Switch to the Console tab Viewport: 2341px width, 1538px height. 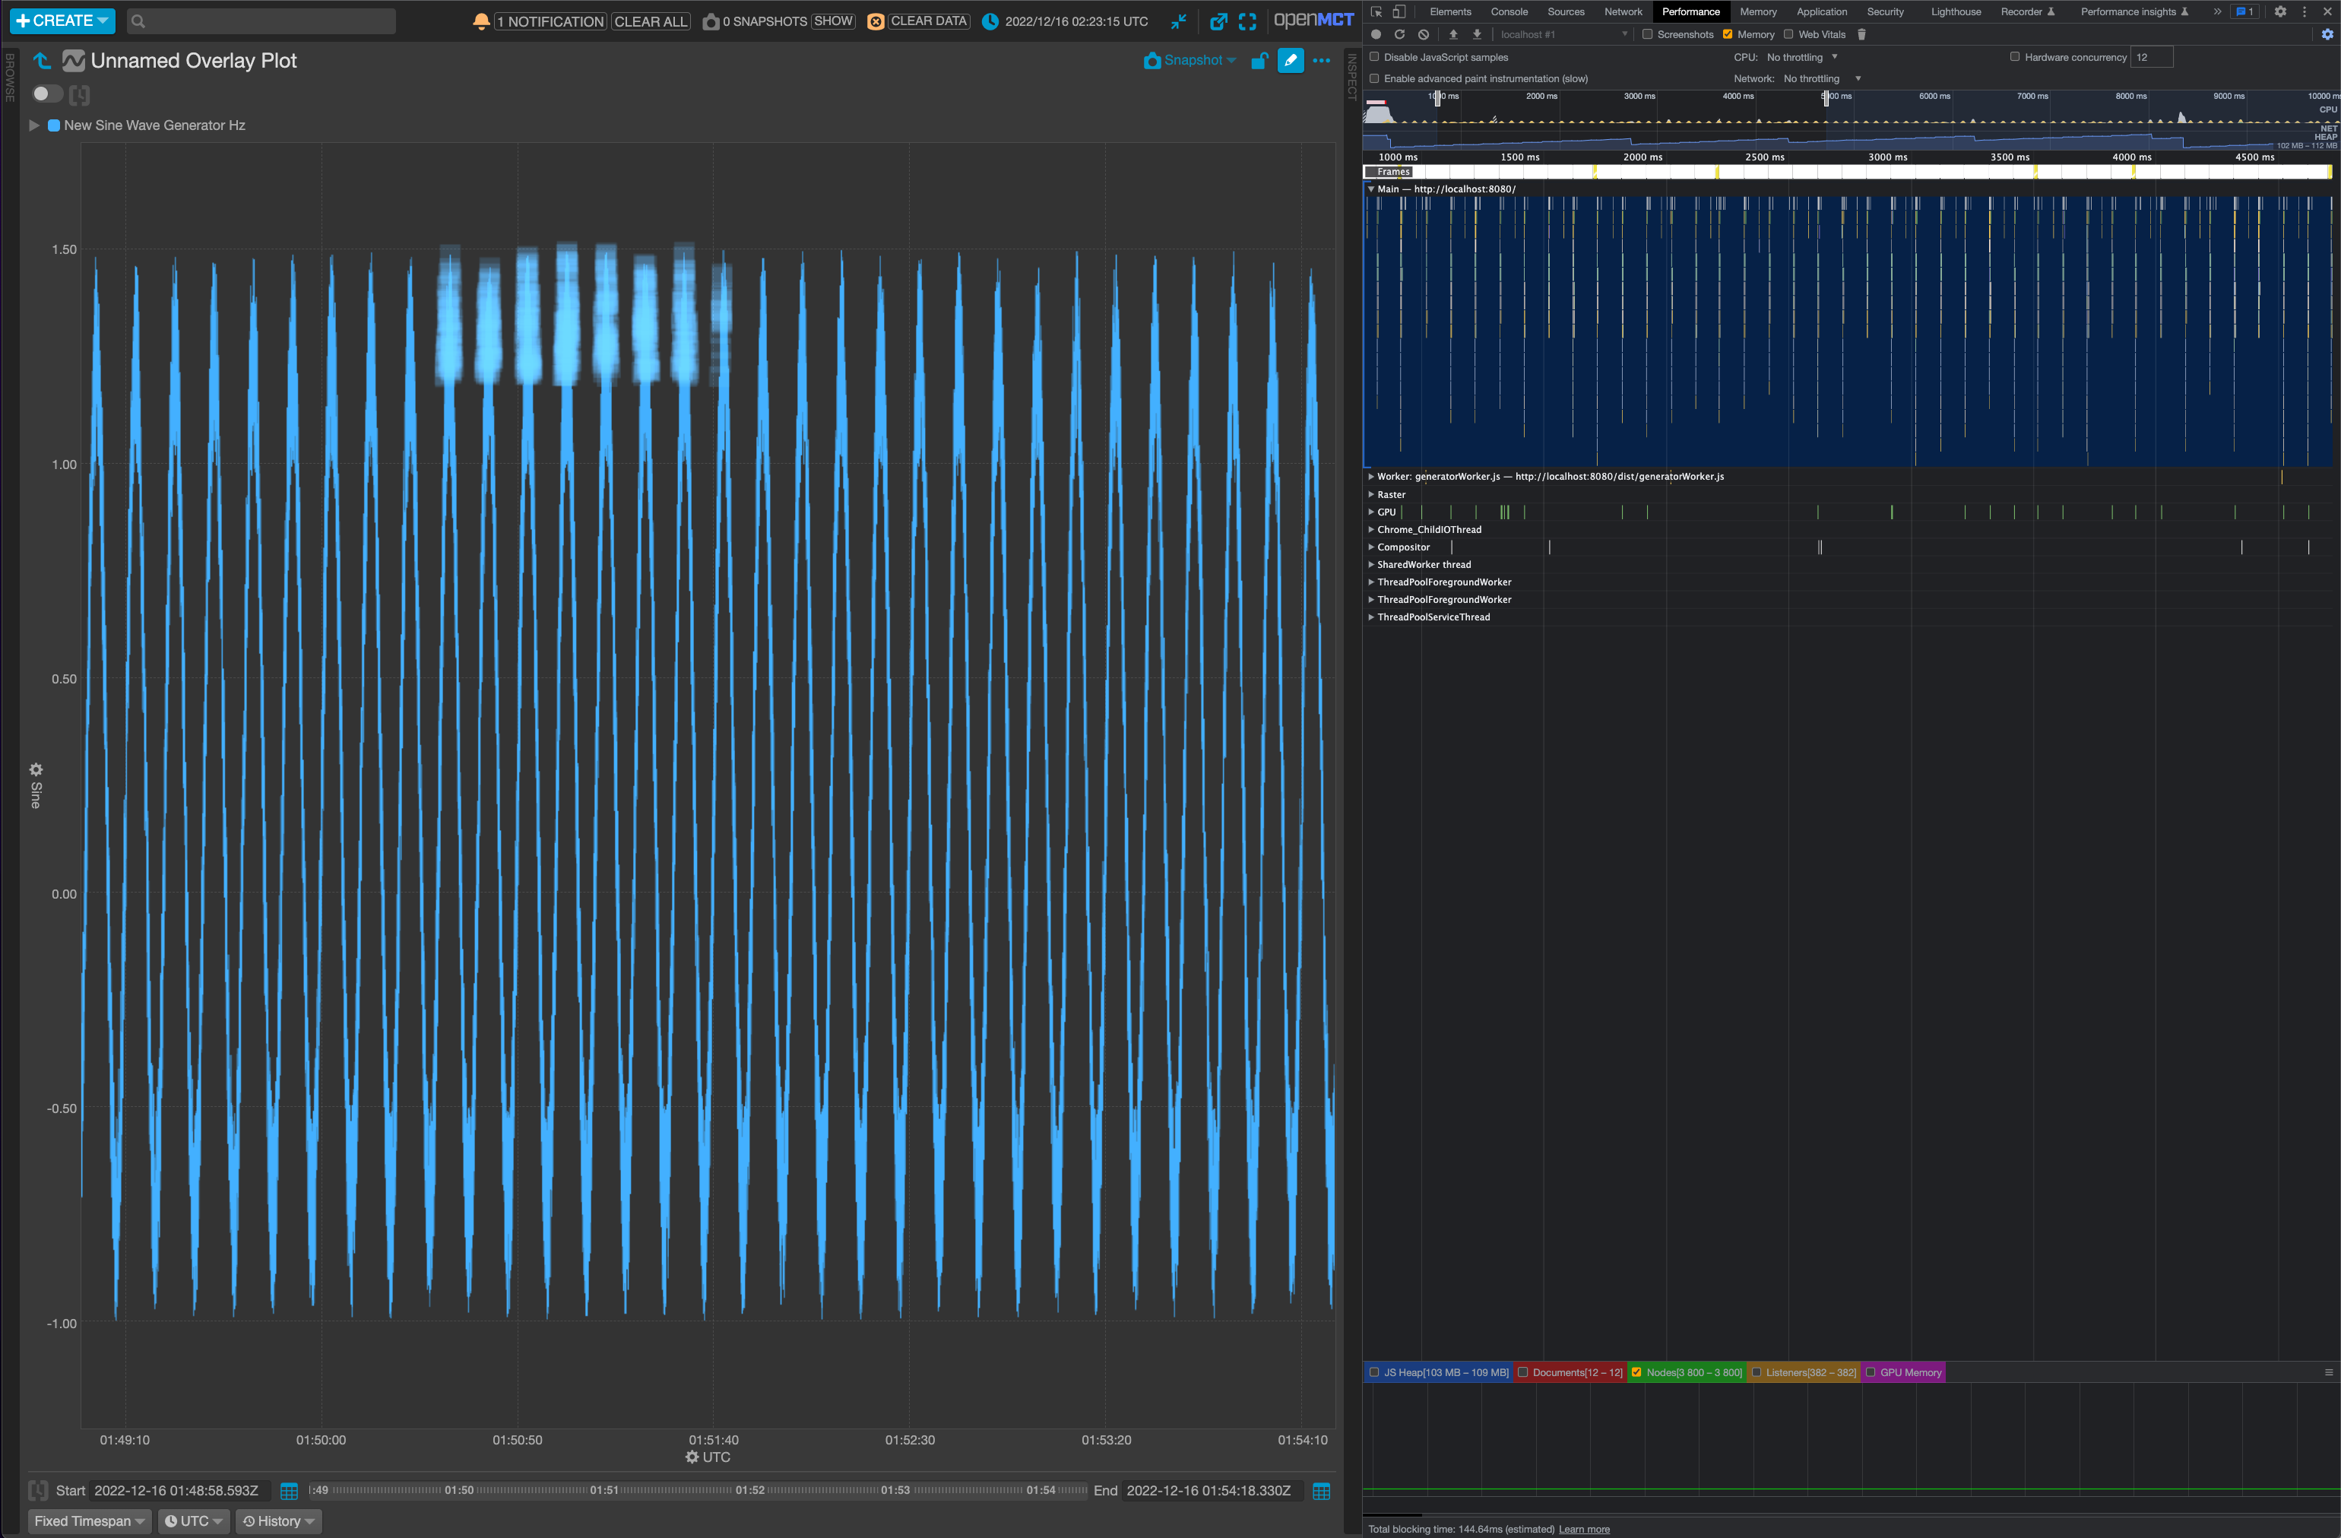(x=1509, y=12)
